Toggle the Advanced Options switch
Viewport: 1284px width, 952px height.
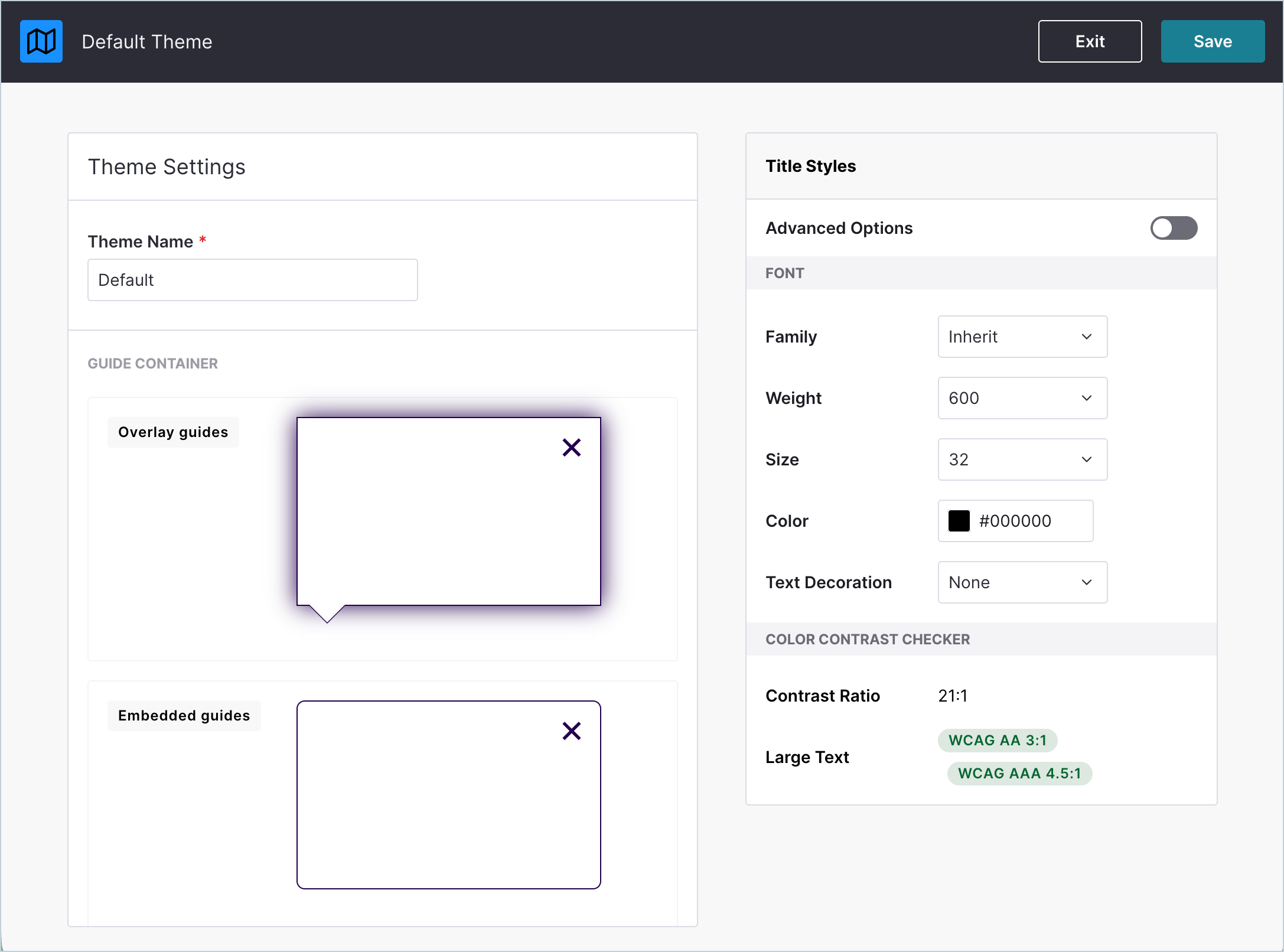1173,228
